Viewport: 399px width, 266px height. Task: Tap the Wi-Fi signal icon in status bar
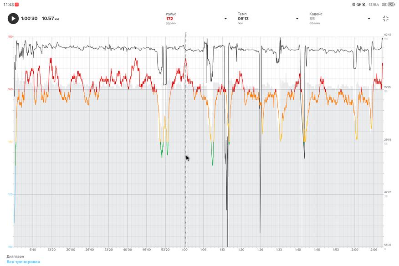[x=384, y=5]
